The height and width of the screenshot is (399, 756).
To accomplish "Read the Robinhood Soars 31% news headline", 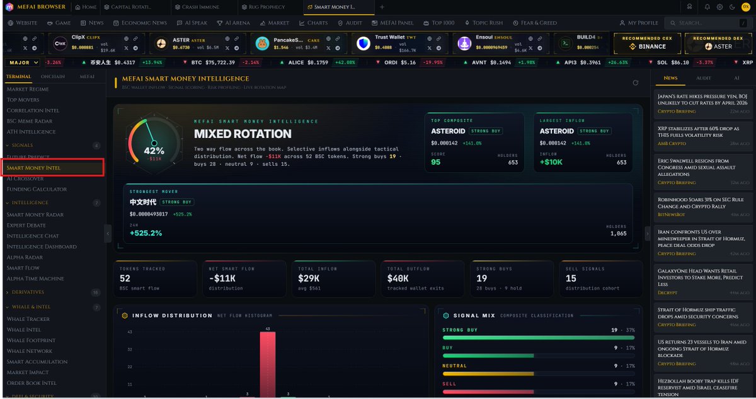I will [701, 203].
